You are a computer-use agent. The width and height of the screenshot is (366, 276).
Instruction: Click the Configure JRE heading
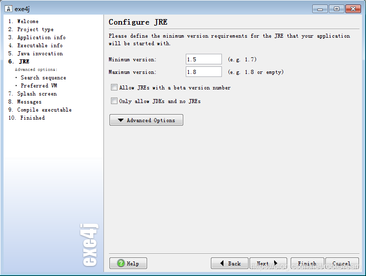coord(138,22)
